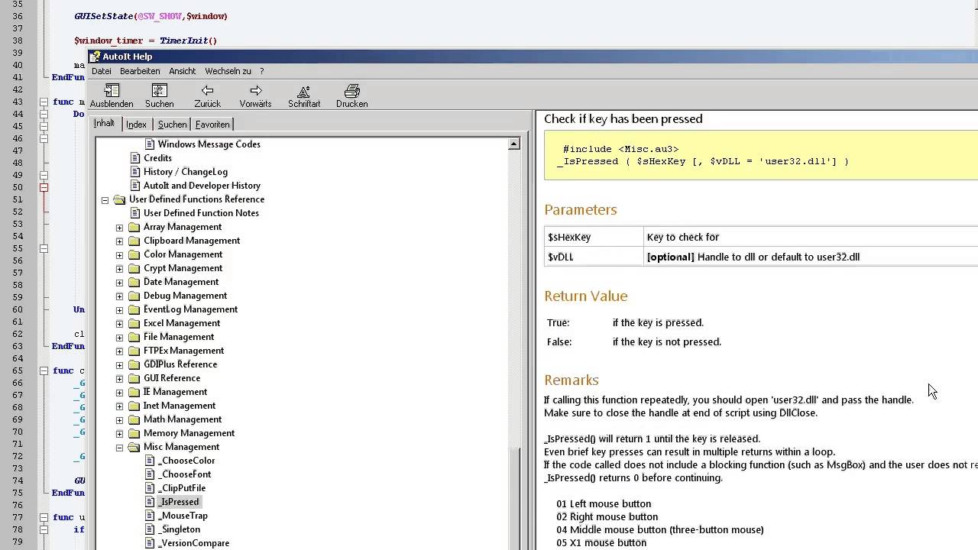Expand the Date Management folder
Image resolution: width=978 pixels, height=550 pixels.
click(119, 282)
